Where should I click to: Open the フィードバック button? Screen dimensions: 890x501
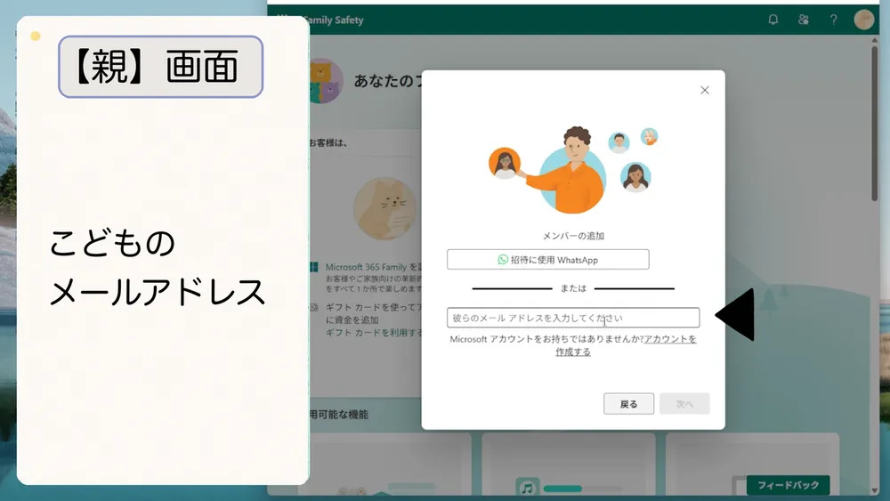tap(788, 485)
